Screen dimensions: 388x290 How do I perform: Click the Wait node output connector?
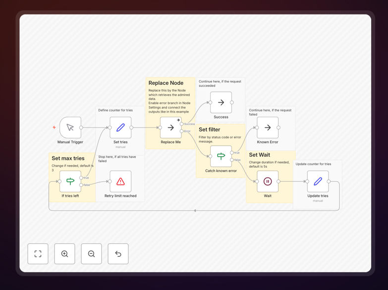point(278,181)
